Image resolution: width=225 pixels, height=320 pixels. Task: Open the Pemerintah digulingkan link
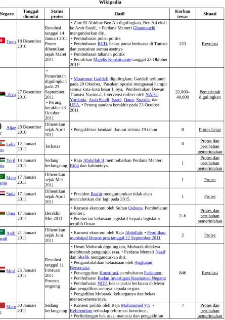[210, 95]
